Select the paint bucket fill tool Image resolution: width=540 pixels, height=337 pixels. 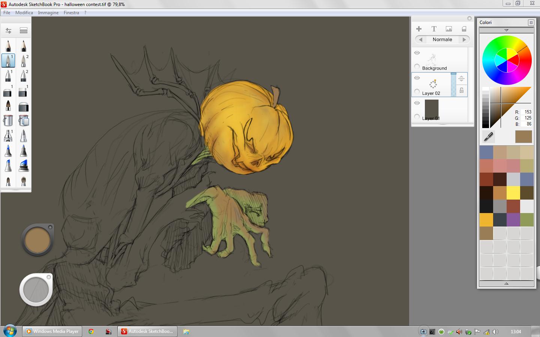(8, 121)
